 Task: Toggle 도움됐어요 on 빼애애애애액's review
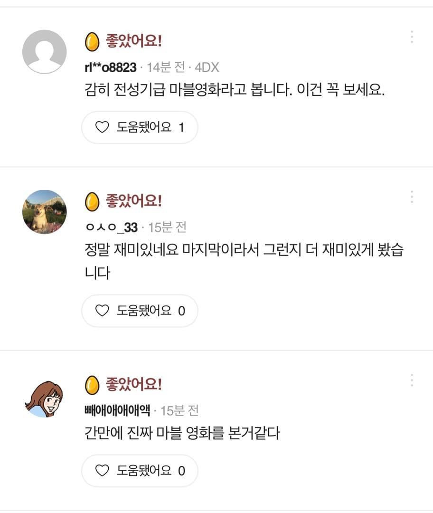(x=140, y=470)
